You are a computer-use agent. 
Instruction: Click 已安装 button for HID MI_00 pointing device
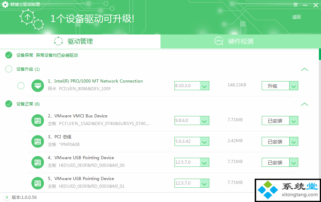tap(276, 162)
